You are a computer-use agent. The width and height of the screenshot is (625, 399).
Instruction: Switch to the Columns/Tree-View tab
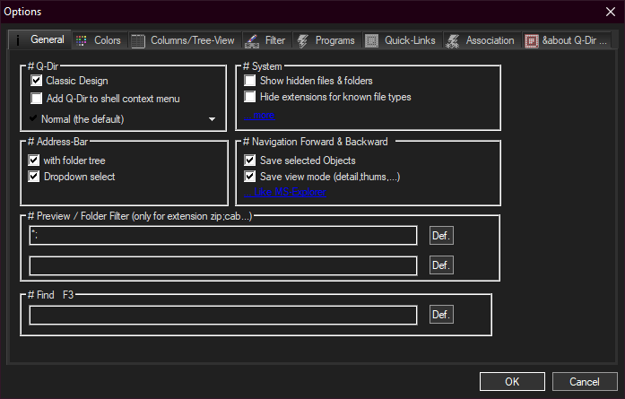point(181,40)
